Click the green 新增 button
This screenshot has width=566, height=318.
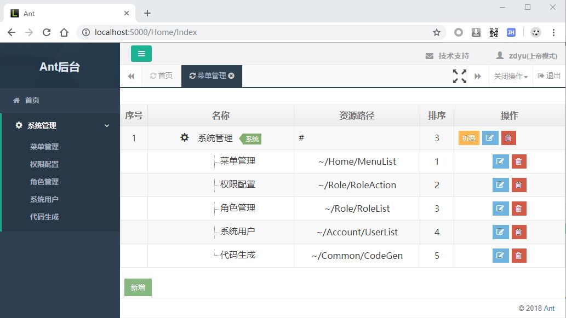138,287
